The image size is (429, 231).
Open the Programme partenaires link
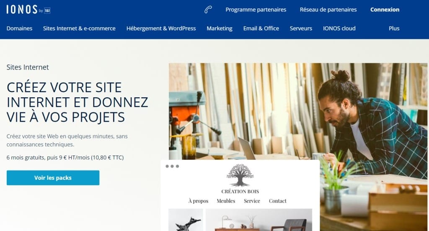tap(256, 10)
